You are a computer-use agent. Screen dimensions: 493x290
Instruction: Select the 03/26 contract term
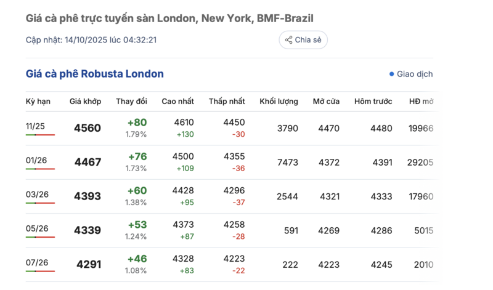37,194
